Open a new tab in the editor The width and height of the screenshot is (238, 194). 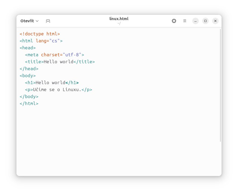[48, 21]
